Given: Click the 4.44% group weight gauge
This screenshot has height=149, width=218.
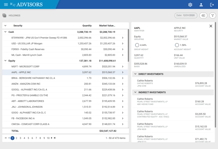Looking at the screenshot, I should point(137,45).
